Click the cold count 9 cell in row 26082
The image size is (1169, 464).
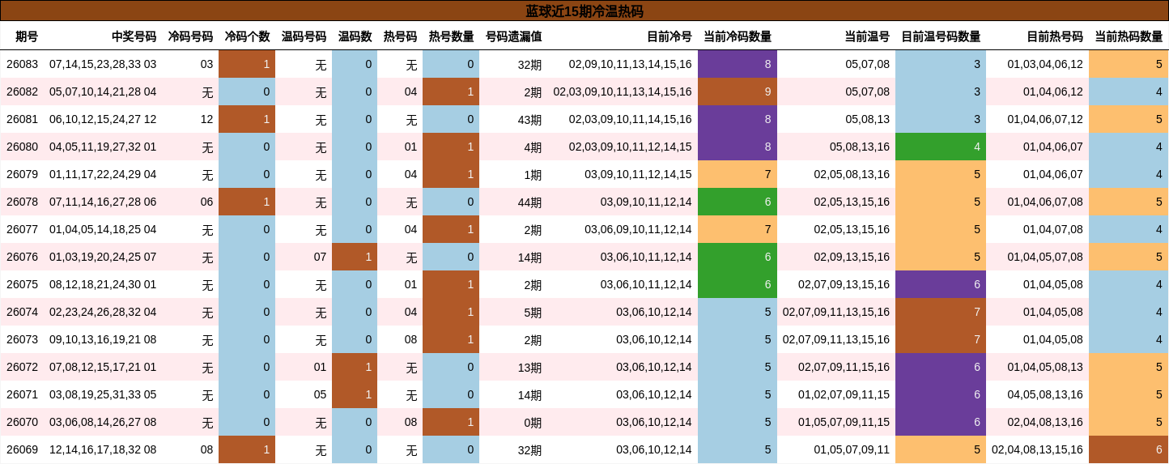[738, 92]
